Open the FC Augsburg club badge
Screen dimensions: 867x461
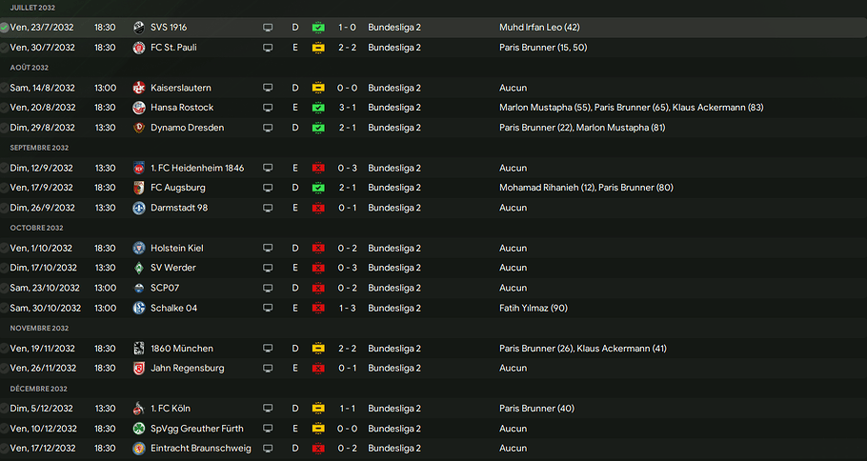coord(139,188)
